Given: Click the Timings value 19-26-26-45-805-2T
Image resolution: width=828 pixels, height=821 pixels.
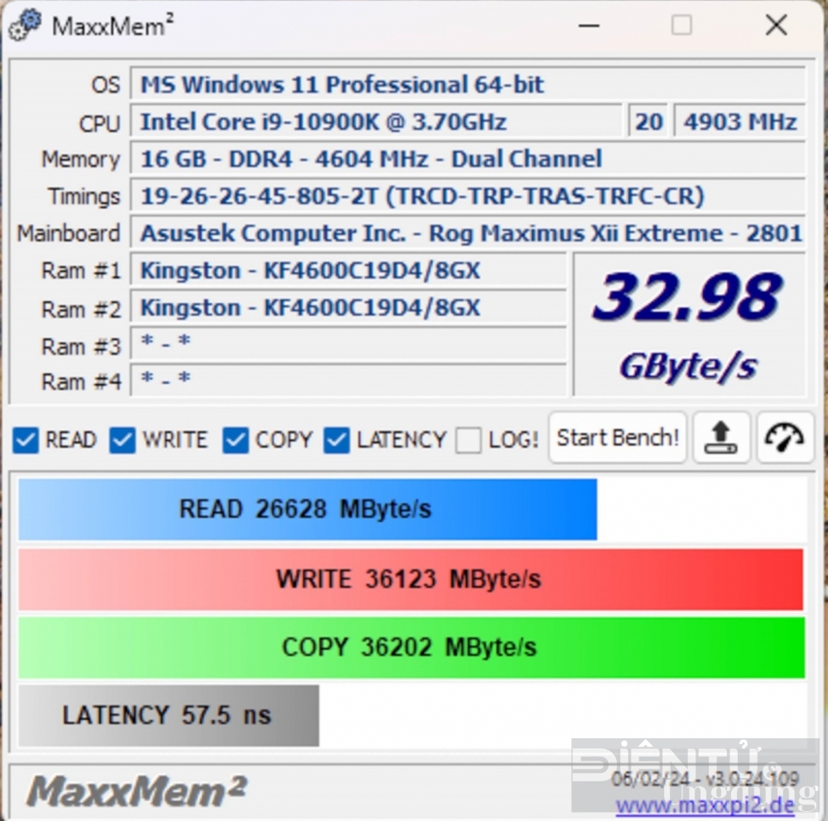Looking at the screenshot, I should click(x=467, y=196).
